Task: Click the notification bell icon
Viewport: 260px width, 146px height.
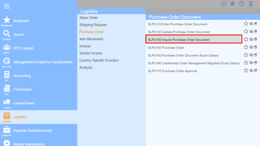Action: click(x=232, y=3)
